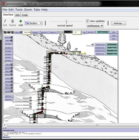Click the scroll left arrow below the view
Screen dimensions: 139x140
(x=4, y=125)
